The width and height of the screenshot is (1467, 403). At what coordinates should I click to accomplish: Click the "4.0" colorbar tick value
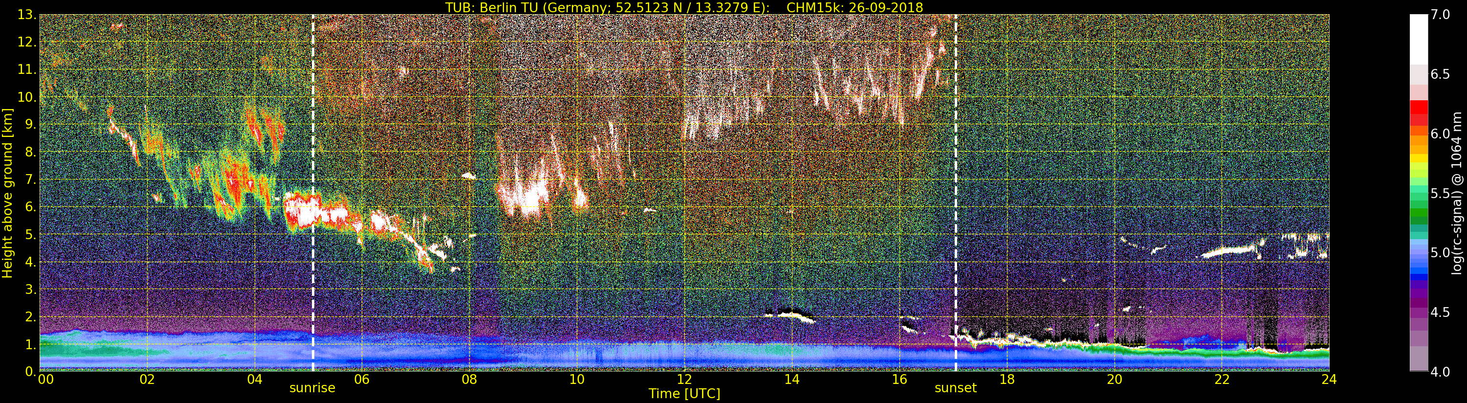(1440, 372)
